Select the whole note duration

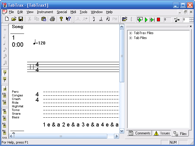click(5, 30)
